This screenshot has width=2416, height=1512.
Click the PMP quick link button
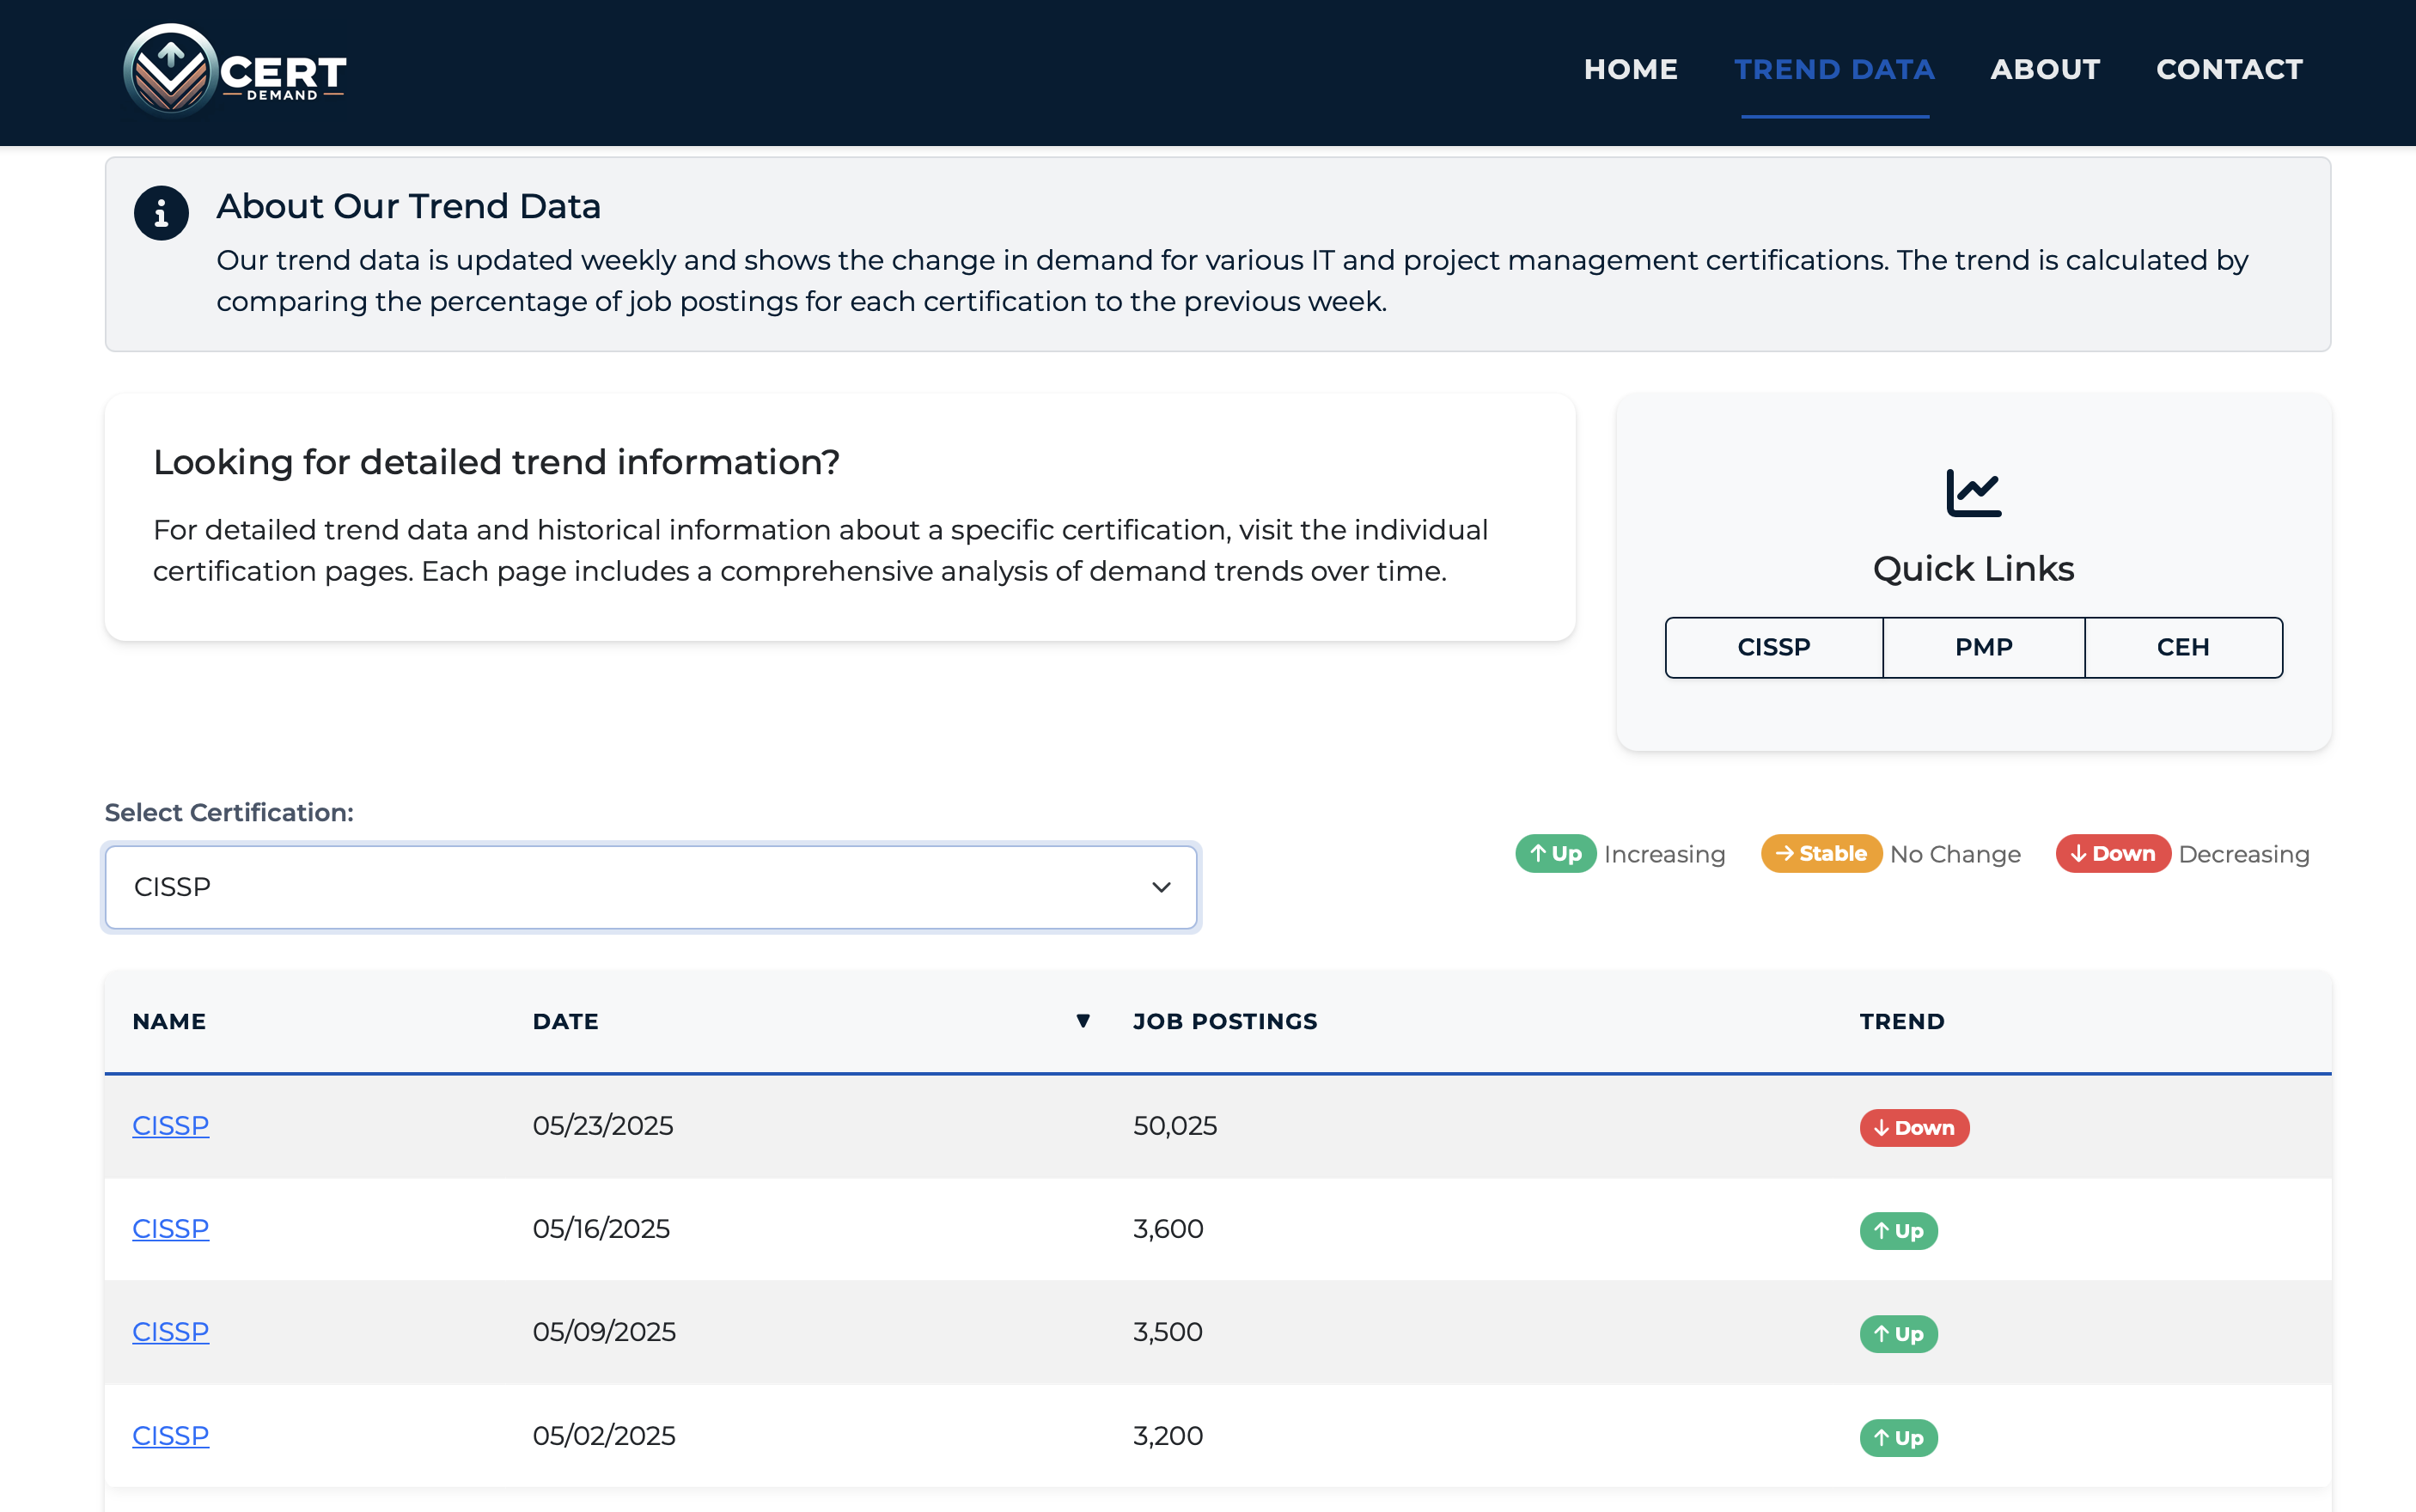click(x=1984, y=647)
